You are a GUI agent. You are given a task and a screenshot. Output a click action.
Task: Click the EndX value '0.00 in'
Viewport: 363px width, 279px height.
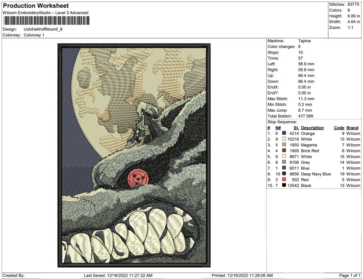(x=304, y=87)
